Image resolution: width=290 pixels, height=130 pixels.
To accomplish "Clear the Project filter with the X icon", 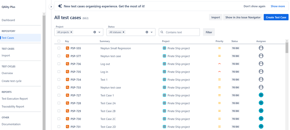I will (95, 32).
